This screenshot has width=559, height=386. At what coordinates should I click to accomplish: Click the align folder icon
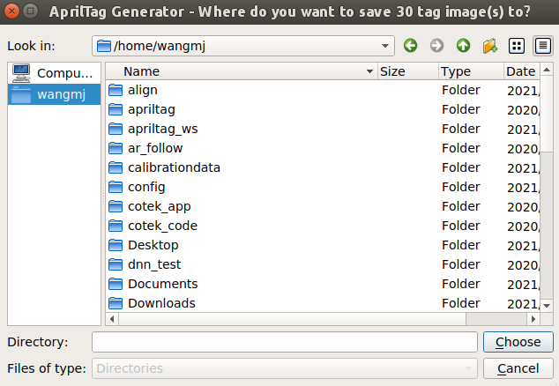tap(116, 90)
